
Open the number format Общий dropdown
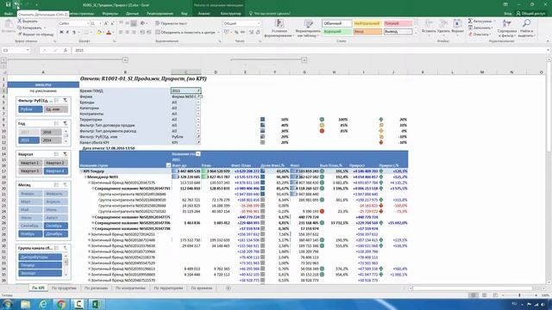tap(241, 23)
